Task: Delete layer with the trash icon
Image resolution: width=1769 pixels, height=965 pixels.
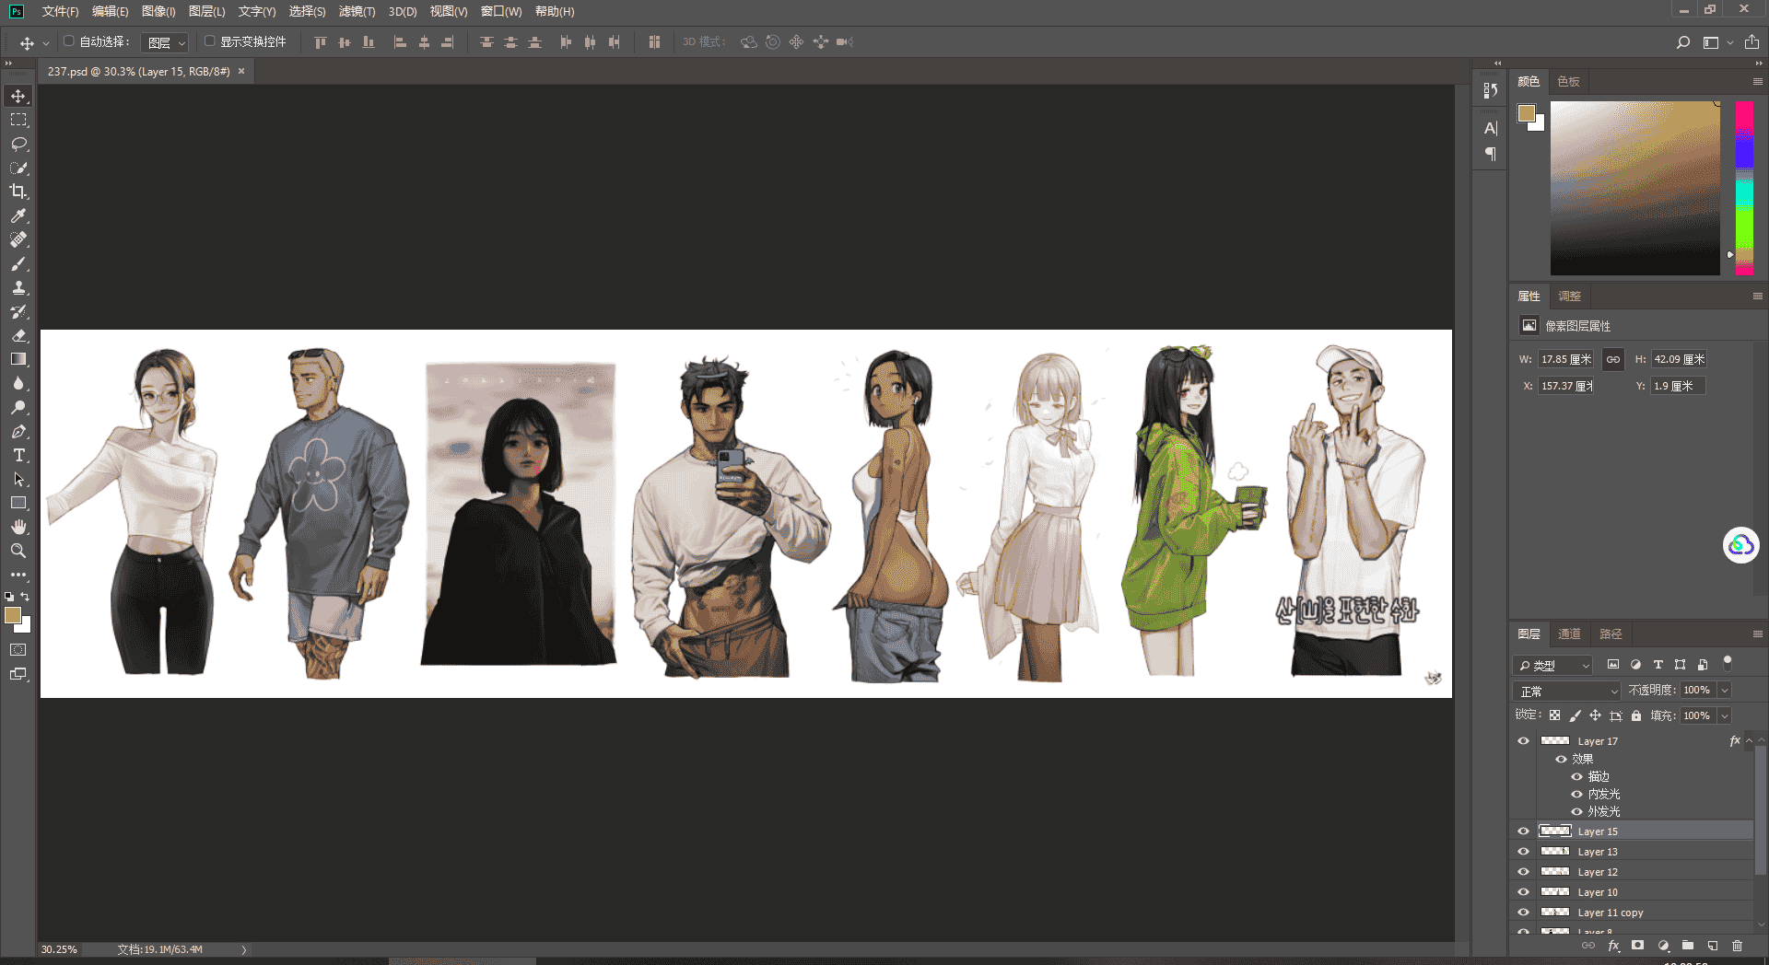Action: (1737, 946)
